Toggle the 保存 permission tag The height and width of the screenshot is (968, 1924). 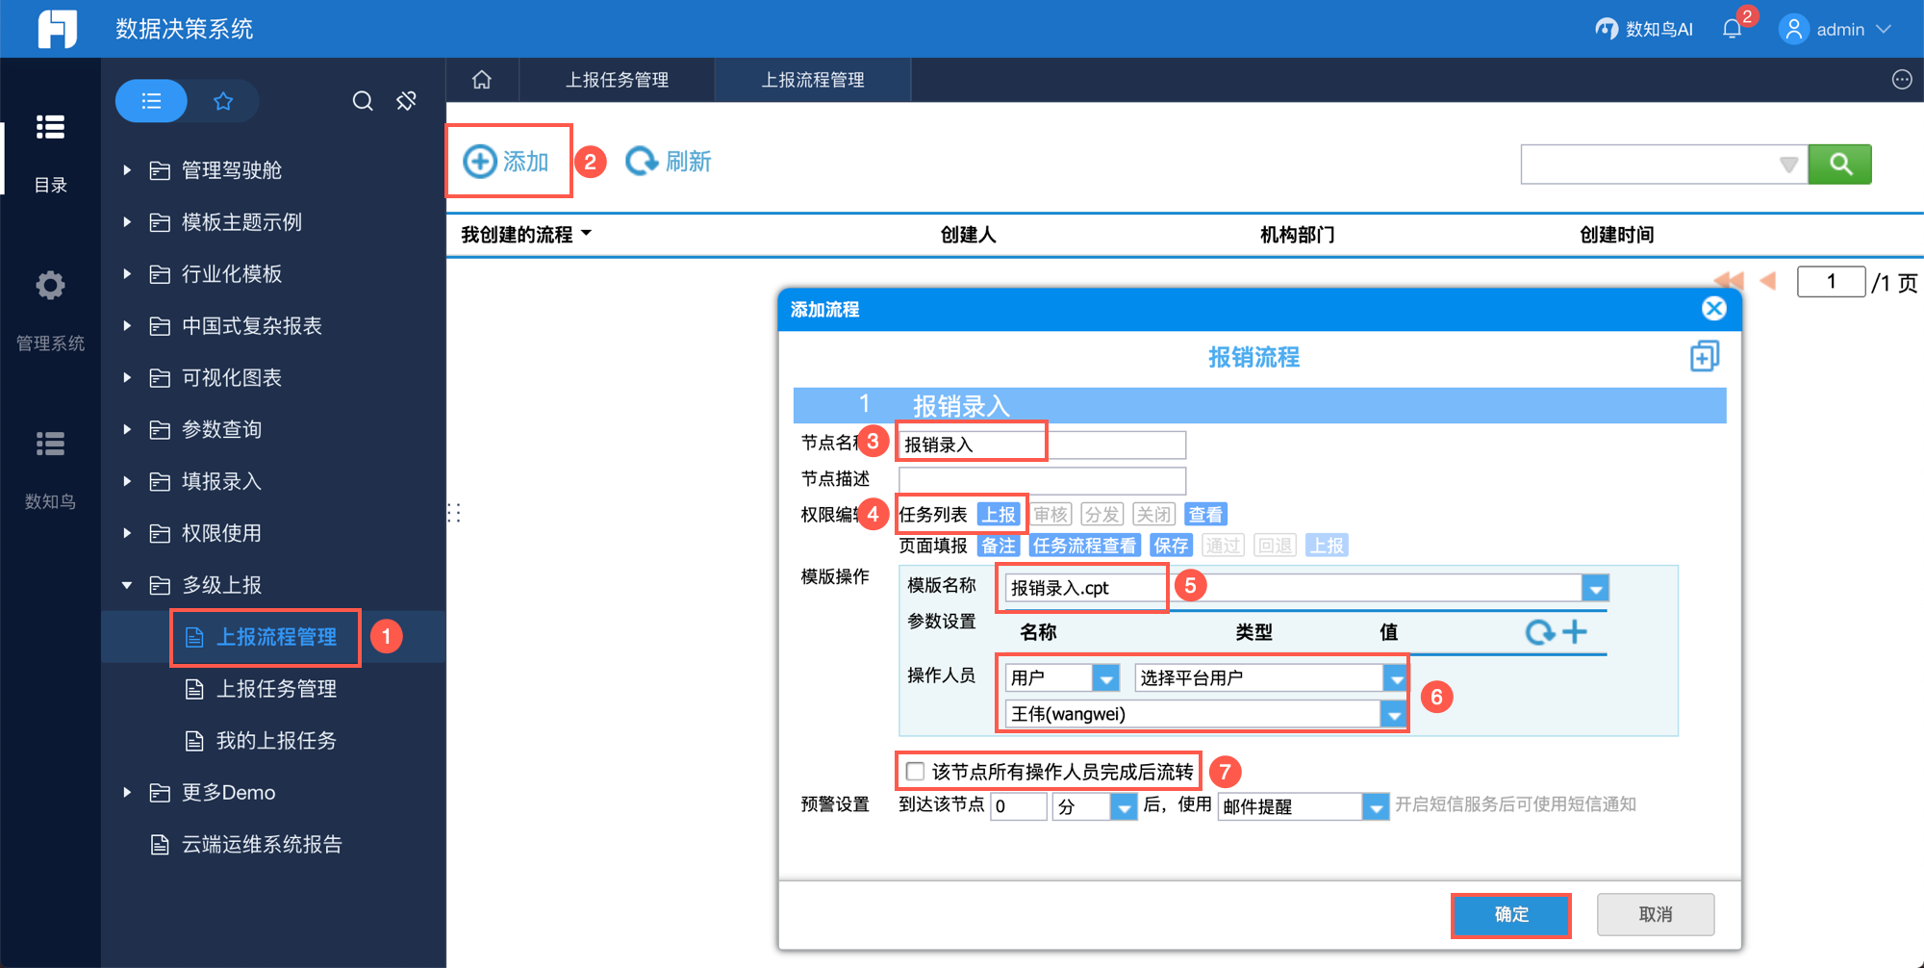(x=1171, y=546)
